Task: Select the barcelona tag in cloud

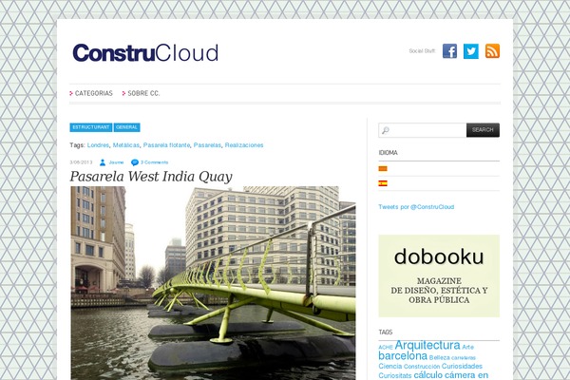Action: (x=403, y=355)
